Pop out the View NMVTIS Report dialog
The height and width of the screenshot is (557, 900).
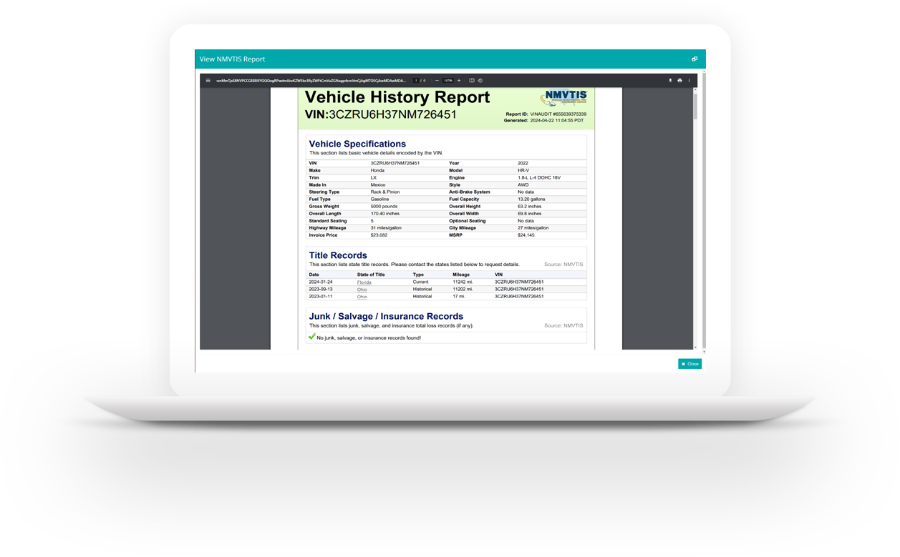[694, 59]
